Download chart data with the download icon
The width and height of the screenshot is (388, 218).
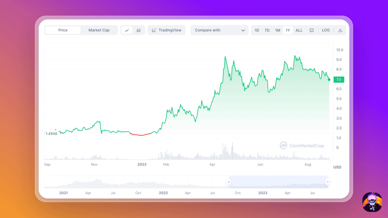coord(340,30)
